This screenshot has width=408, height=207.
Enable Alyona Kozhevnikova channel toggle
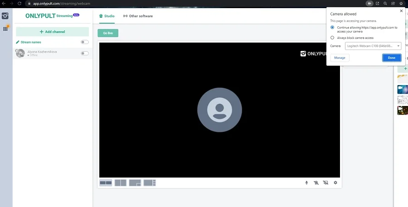tap(84, 53)
